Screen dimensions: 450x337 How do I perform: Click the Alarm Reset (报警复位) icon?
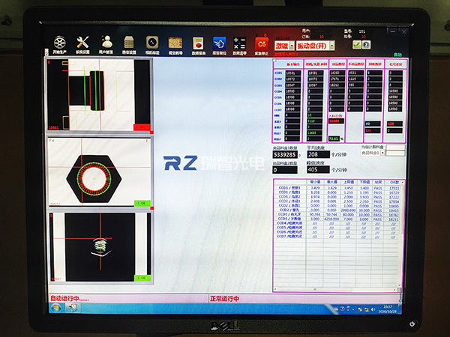[220, 43]
